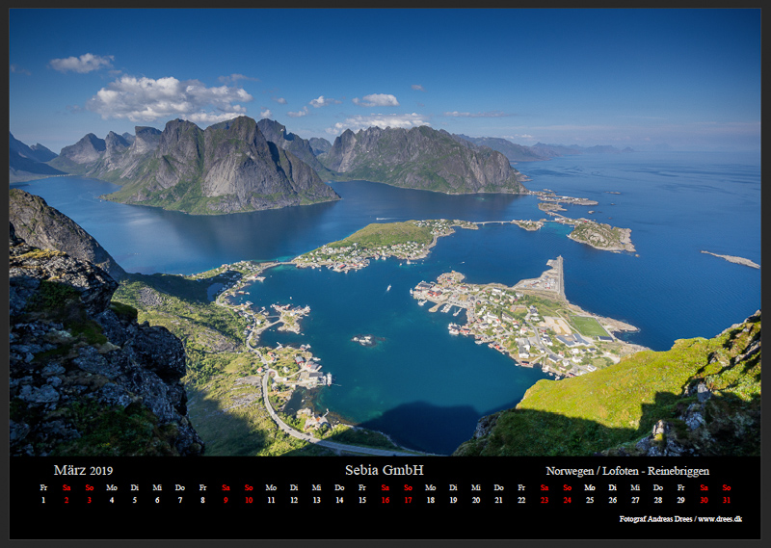Click the "Sebia GmbH" title text

(x=384, y=470)
